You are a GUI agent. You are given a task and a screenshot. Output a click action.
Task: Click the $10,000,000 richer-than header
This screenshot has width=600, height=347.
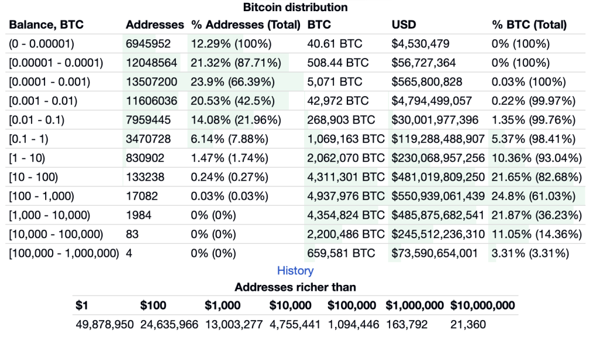[482, 305]
